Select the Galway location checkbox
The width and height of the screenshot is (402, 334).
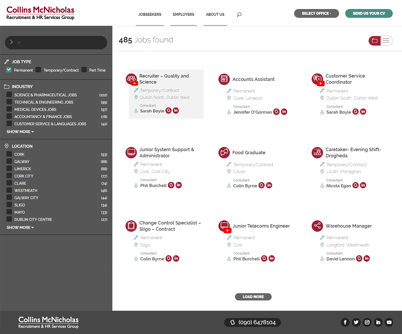(x=9, y=161)
